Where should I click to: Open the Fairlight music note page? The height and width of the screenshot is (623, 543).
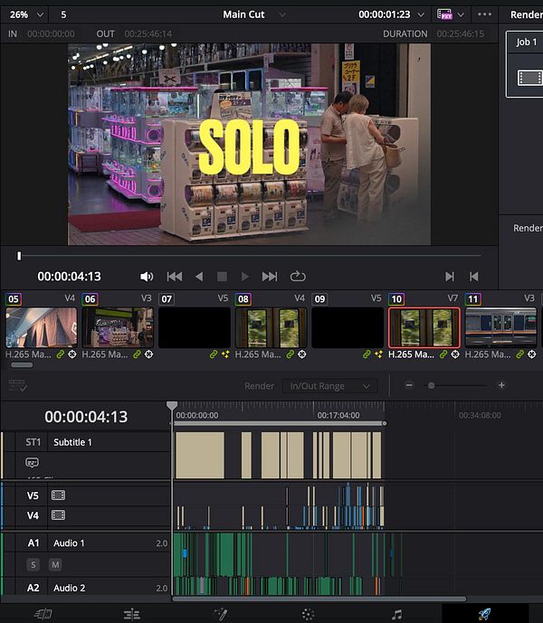[x=396, y=614]
